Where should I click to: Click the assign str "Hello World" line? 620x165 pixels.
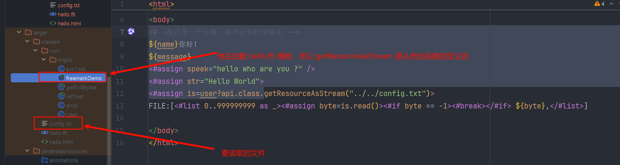click(206, 81)
